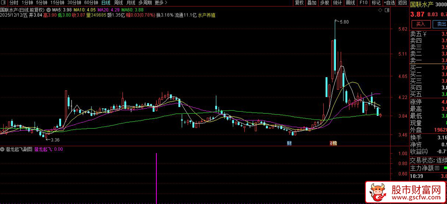Click the 潜龙起飞: 0.00 indicator value
Viewport: 447px width, 204px height.
49,149
